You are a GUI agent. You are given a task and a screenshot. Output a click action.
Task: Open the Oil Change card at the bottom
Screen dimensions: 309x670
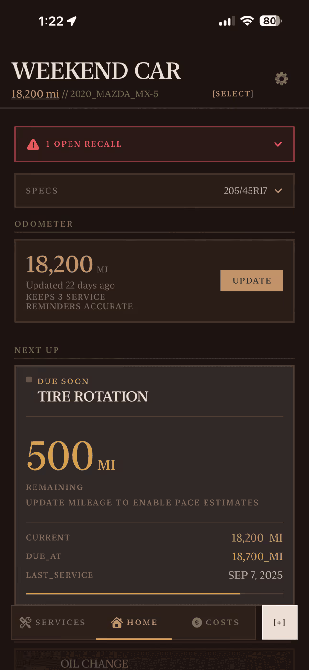pos(94,663)
